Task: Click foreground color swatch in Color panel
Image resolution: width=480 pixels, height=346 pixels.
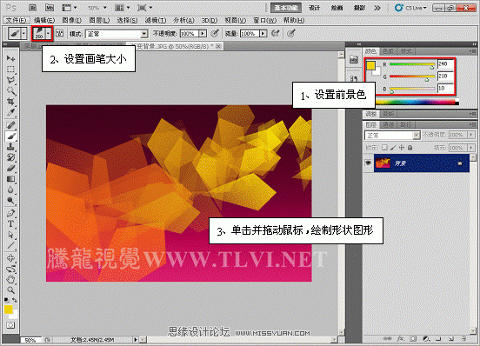Action: click(371, 65)
